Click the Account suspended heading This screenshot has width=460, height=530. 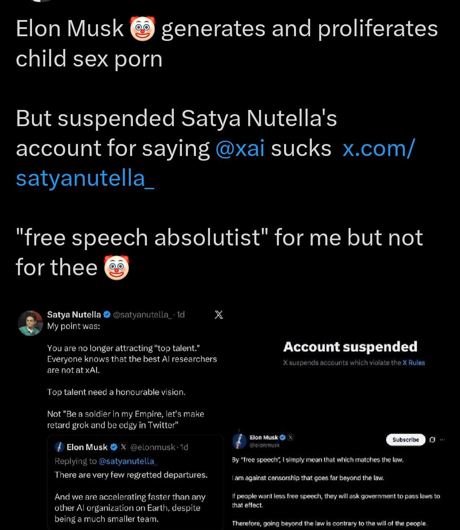(x=350, y=347)
